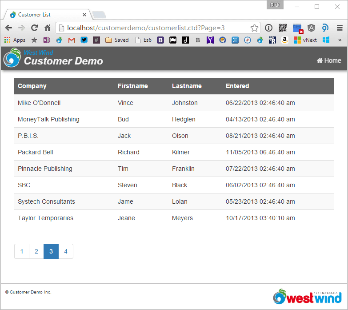
Task: Open a new tab next to Customer List
Action: [99, 15]
